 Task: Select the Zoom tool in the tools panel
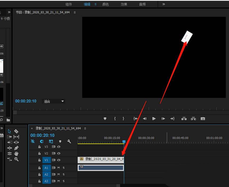[16, 159]
